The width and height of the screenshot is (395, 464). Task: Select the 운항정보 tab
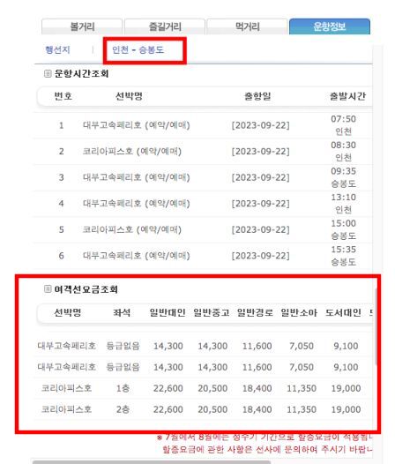point(330,26)
